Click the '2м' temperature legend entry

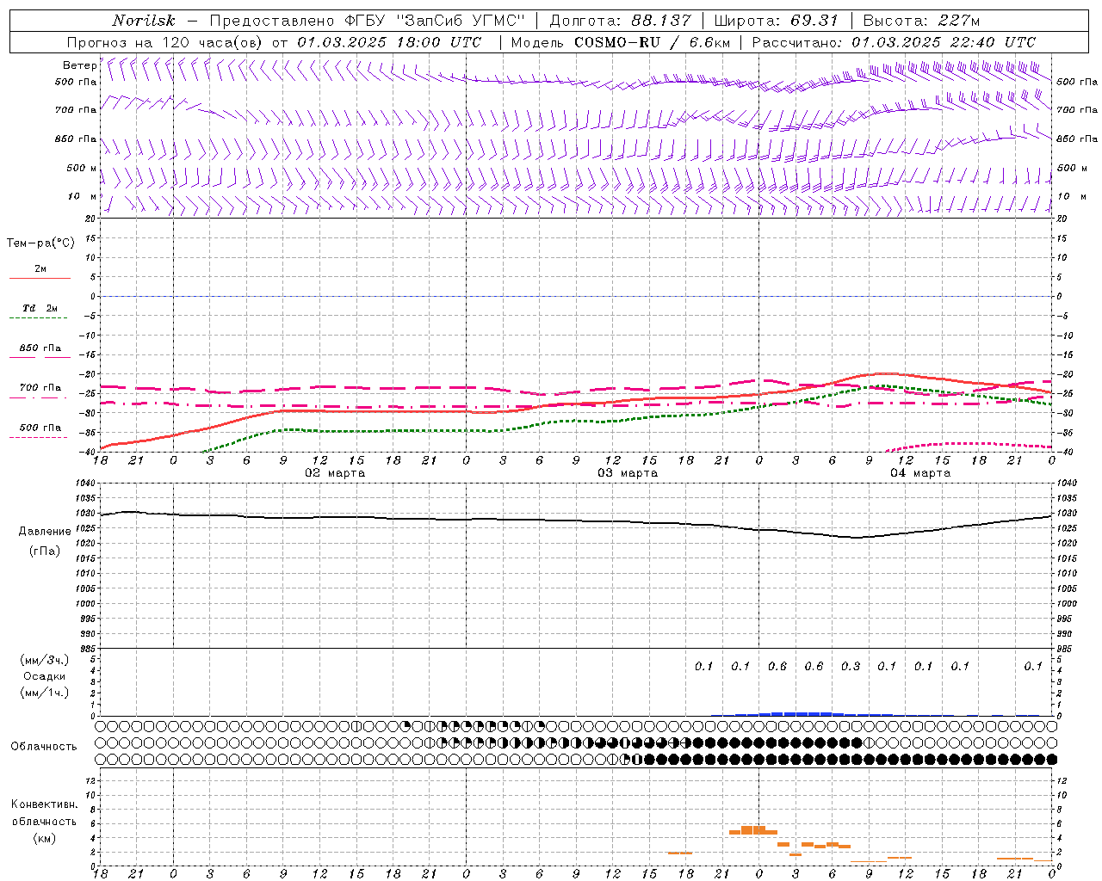(40, 269)
